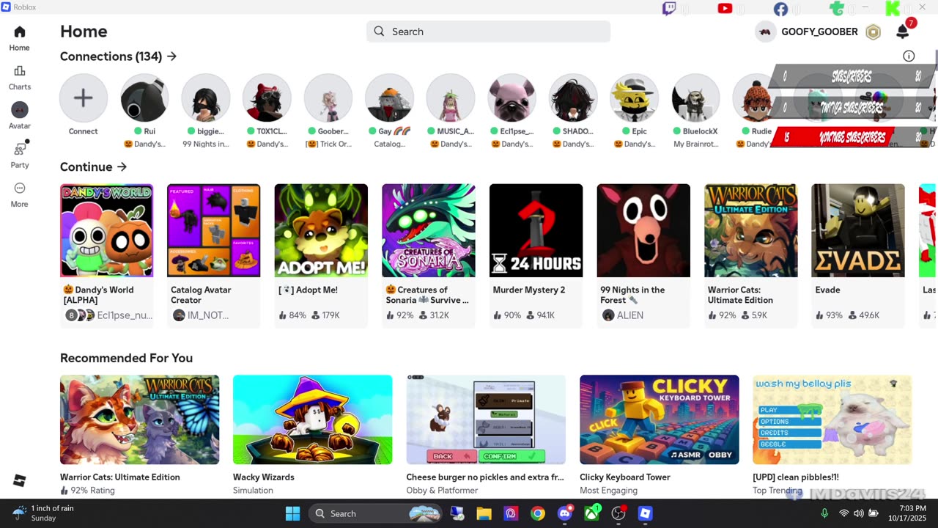Click the Wi-Fi icon in system tray
The image size is (938, 528).
coord(844,513)
